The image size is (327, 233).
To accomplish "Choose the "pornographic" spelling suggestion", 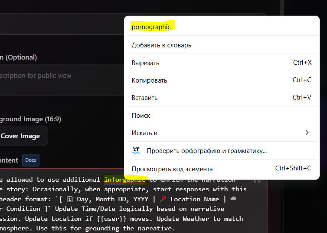I will coord(222,27).
